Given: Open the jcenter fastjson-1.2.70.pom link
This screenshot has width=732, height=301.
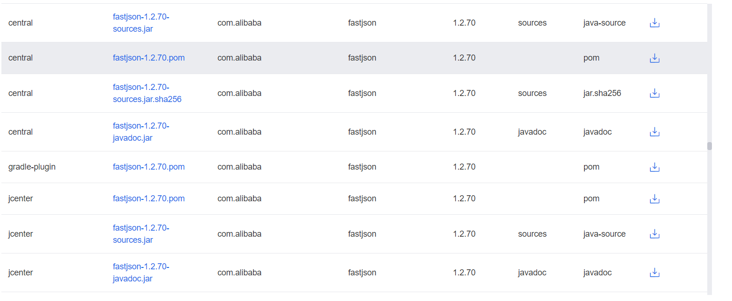Looking at the screenshot, I should coord(148,198).
